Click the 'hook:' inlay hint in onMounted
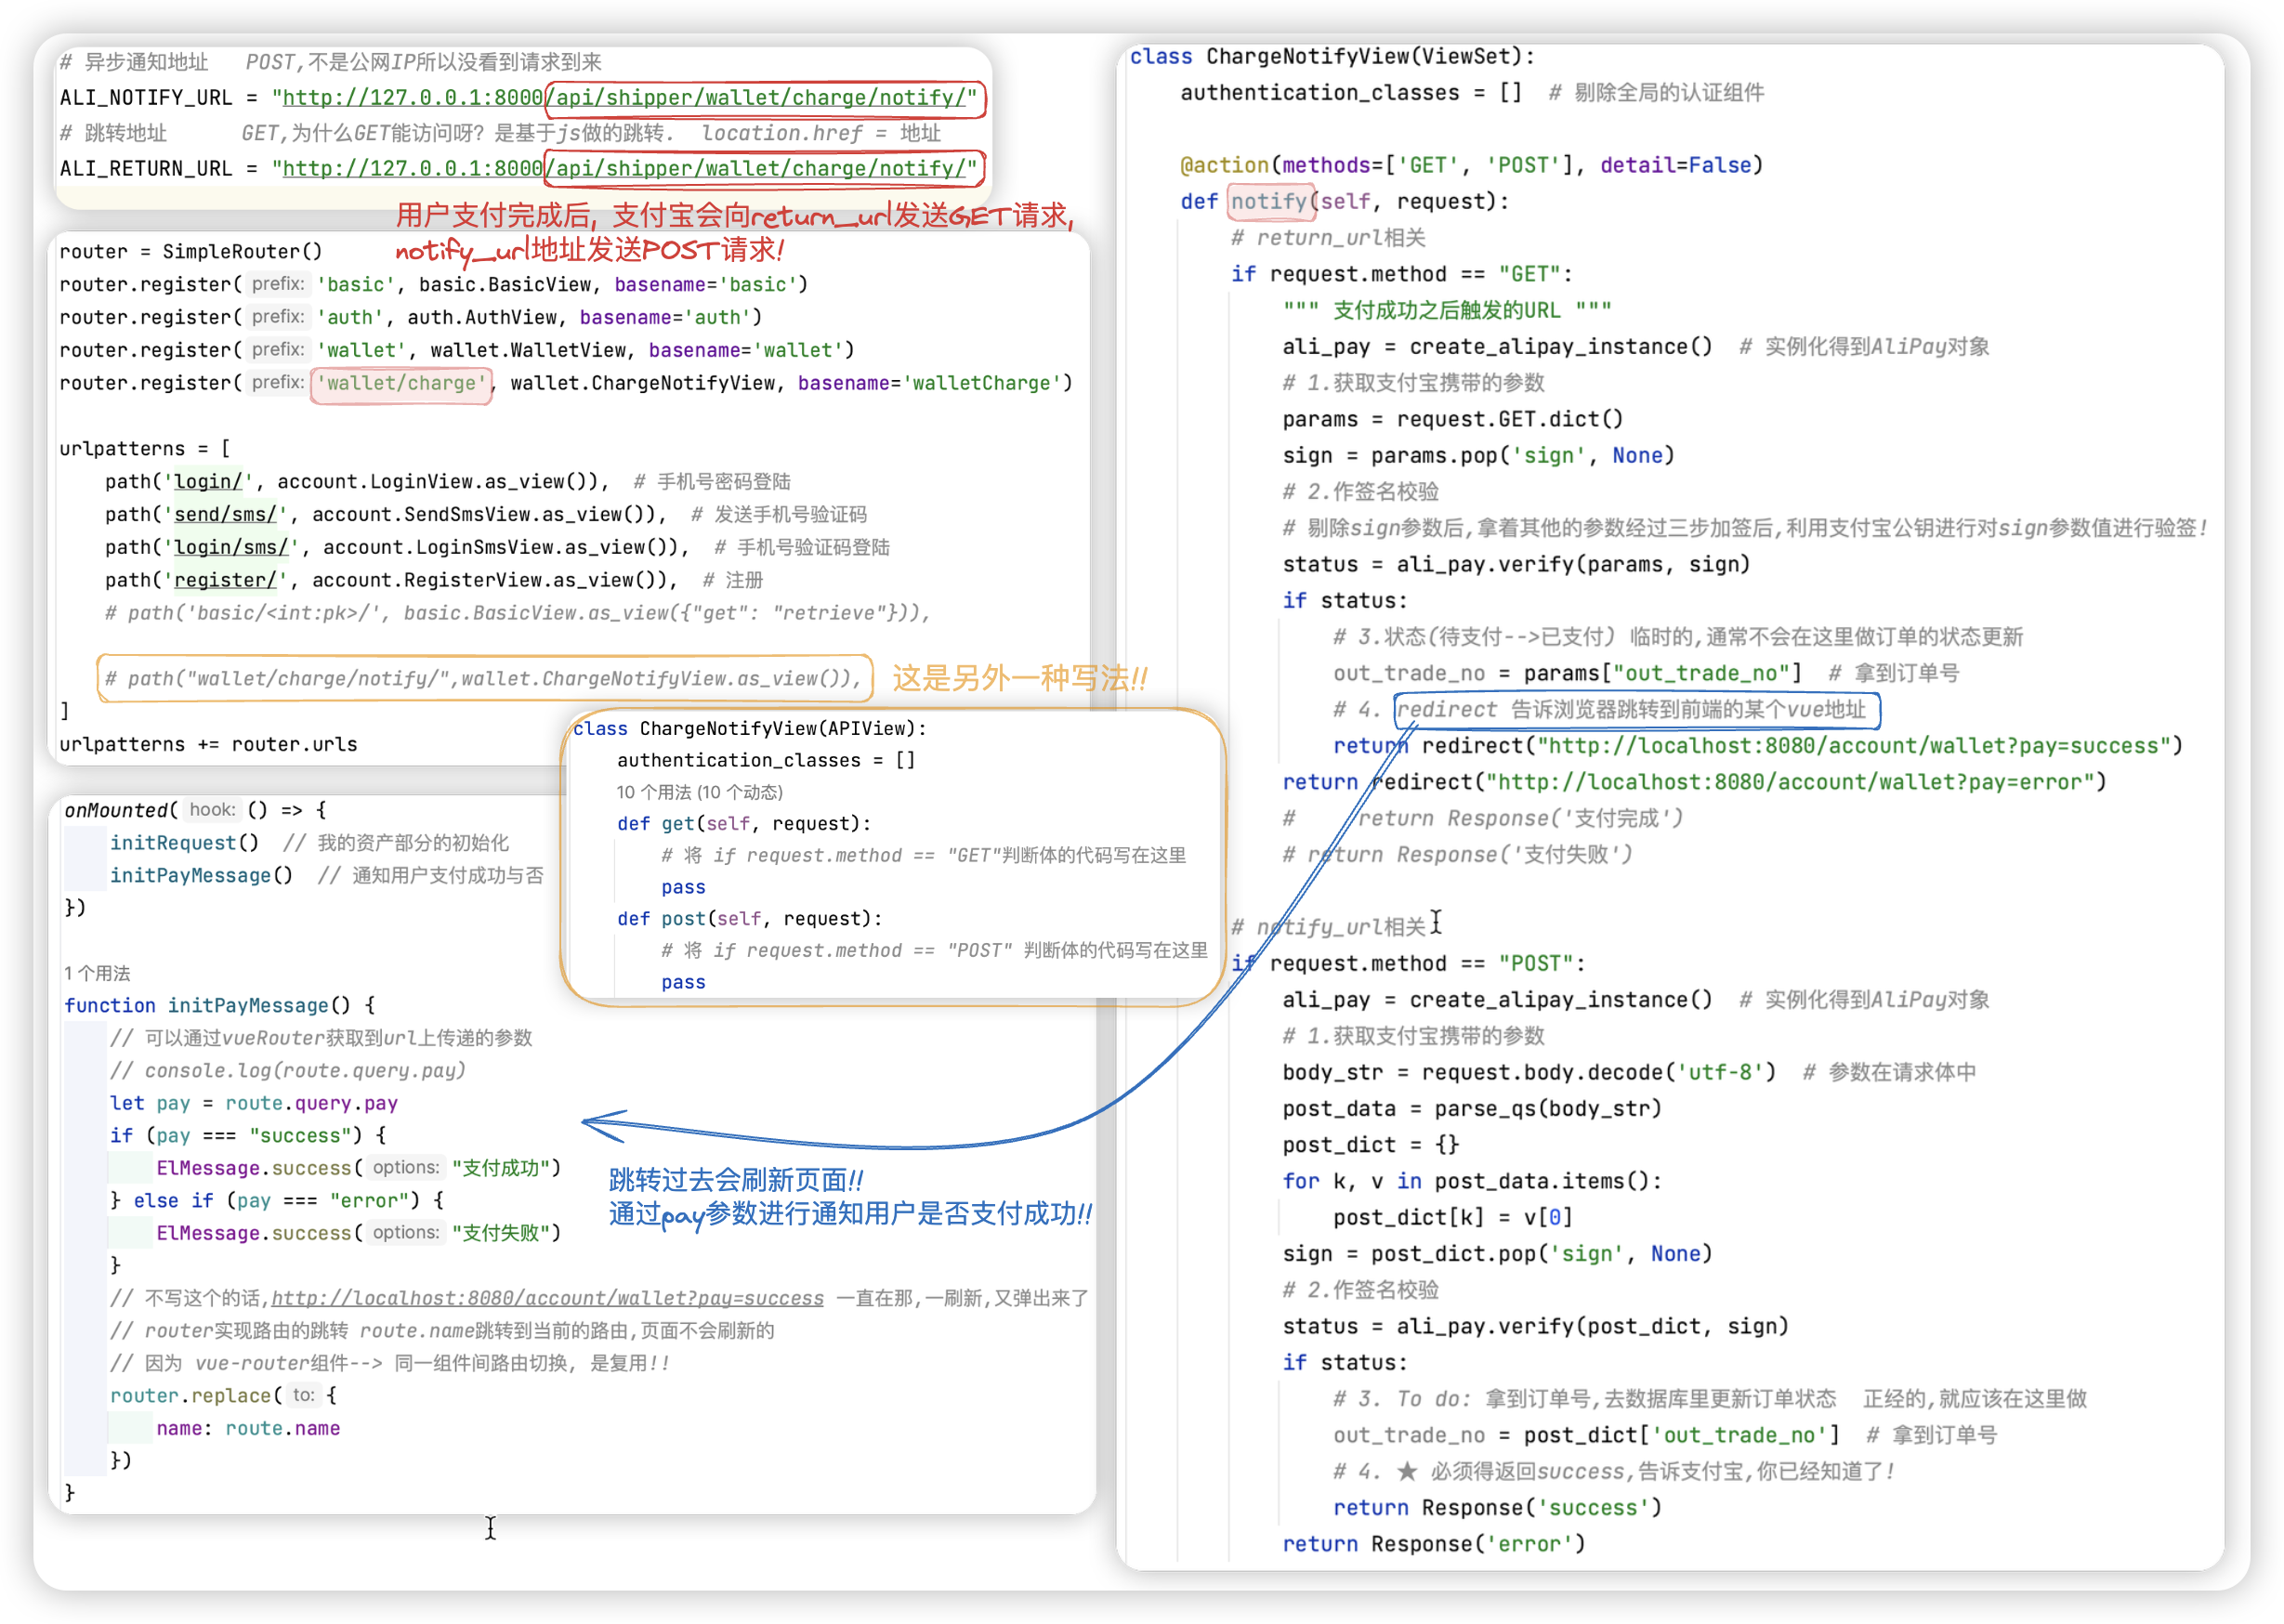This screenshot has width=2284, height=1624. [x=212, y=810]
